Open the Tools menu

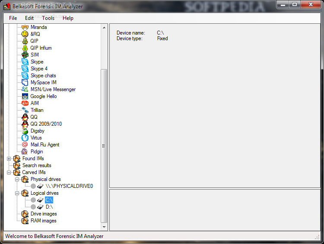coord(48,18)
